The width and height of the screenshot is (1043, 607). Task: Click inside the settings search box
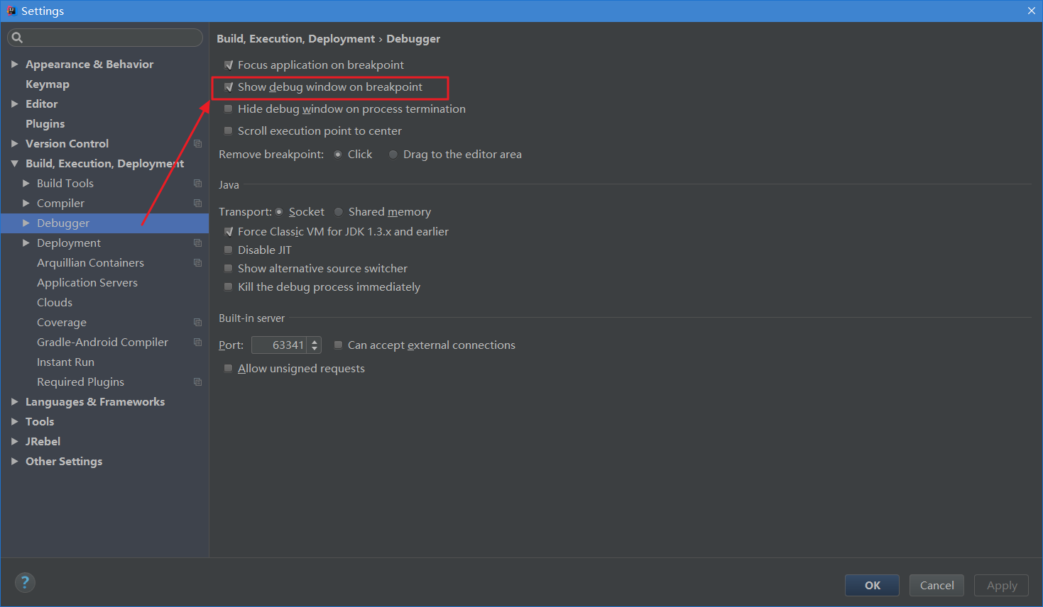[107, 37]
